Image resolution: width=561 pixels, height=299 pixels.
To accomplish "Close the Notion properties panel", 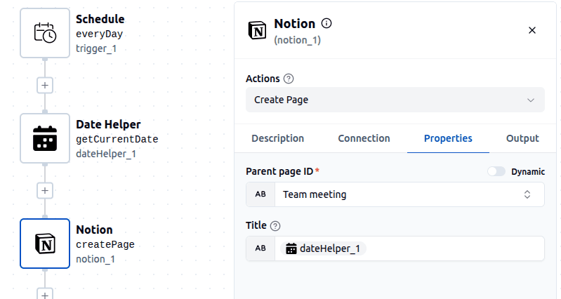I will click(532, 30).
